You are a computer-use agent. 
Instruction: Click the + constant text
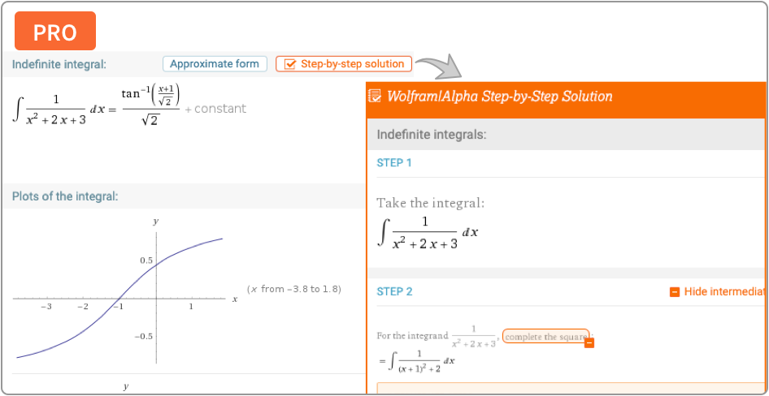coord(215,109)
